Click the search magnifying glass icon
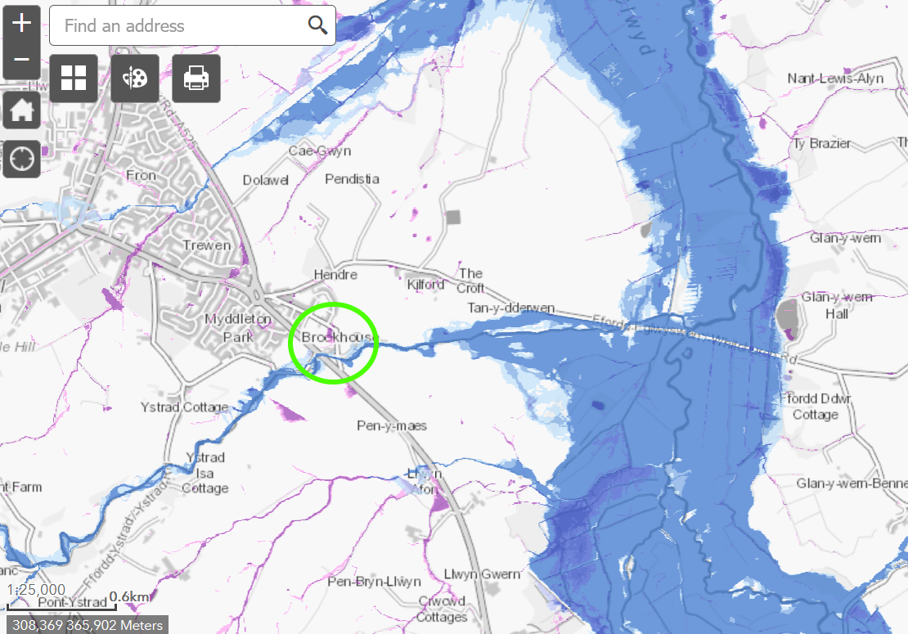The width and height of the screenshot is (908, 634). point(317,25)
